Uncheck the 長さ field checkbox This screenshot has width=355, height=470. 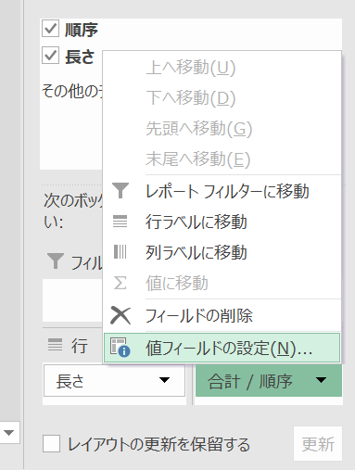tap(50, 56)
